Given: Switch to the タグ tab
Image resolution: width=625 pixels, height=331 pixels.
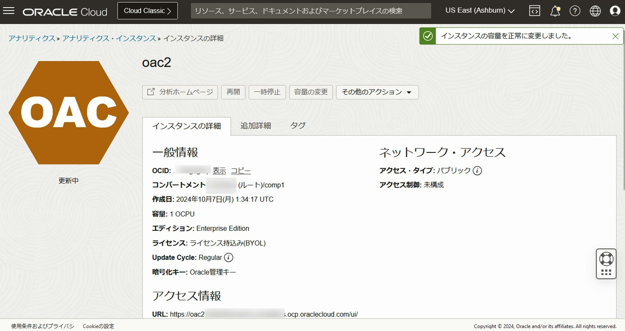Looking at the screenshot, I should (298, 126).
